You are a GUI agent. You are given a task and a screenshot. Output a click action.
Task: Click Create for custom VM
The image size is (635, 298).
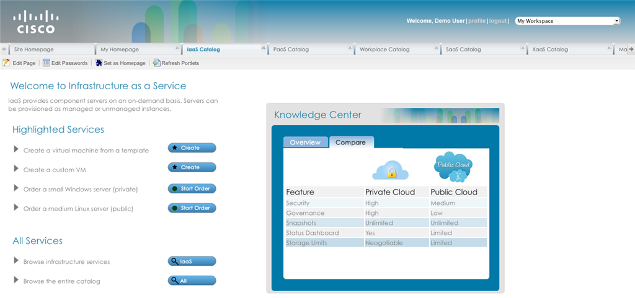pos(192,167)
